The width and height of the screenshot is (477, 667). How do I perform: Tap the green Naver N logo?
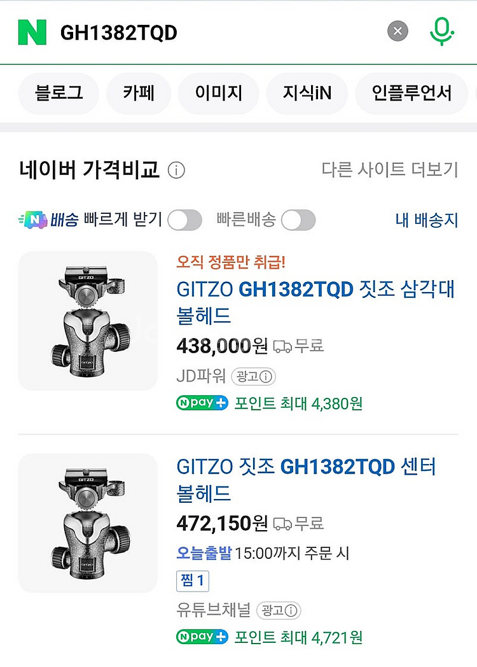pos(32,32)
